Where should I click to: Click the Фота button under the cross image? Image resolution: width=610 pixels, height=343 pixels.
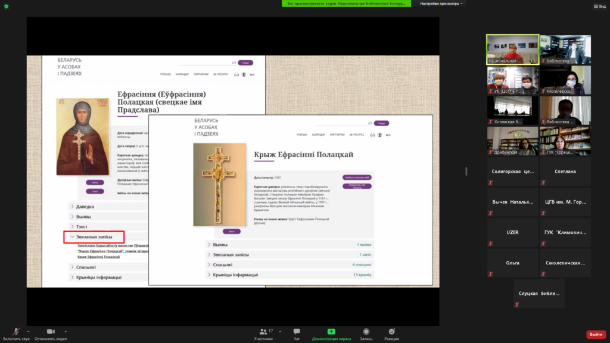pyautogui.click(x=232, y=232)
